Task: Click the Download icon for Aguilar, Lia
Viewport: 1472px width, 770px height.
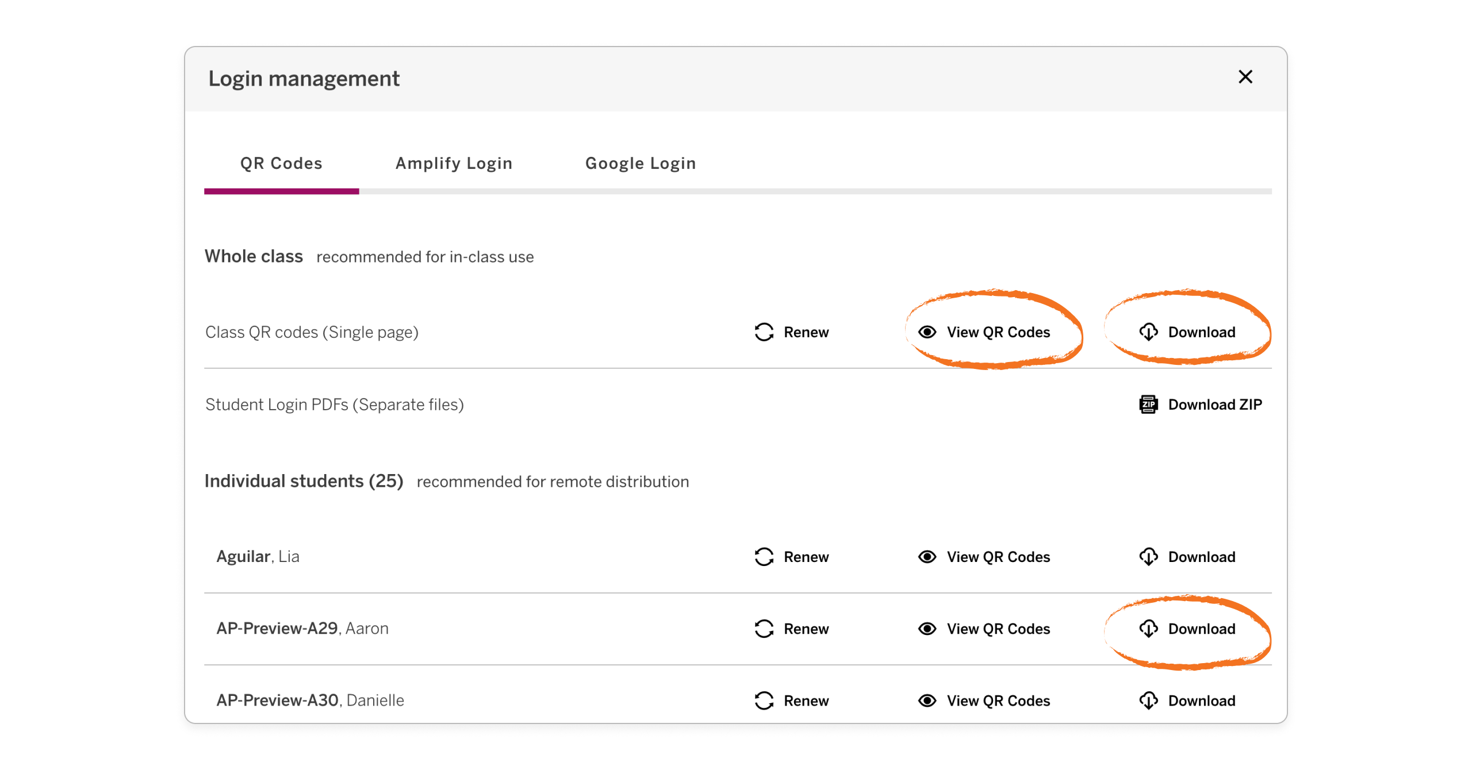Action: tap(1149, 556)
